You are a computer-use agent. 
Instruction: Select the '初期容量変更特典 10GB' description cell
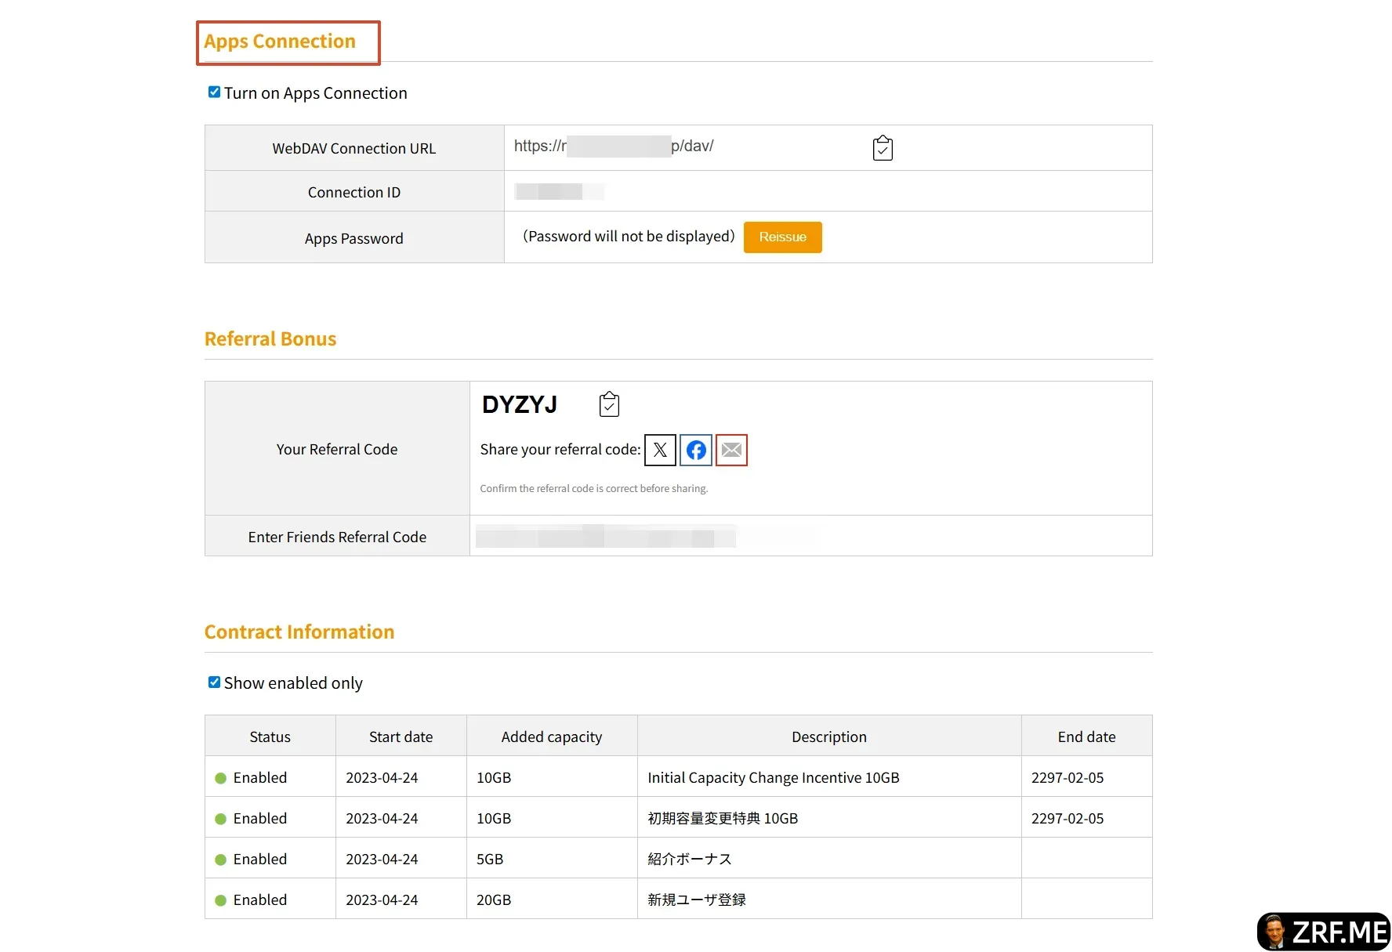coord(829,818)
